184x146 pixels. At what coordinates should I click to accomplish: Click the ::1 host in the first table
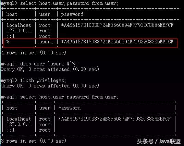(11, 36)
